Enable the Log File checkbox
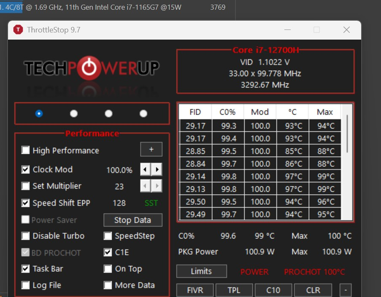This screenshot has height=297, width=381. [25, 285]
